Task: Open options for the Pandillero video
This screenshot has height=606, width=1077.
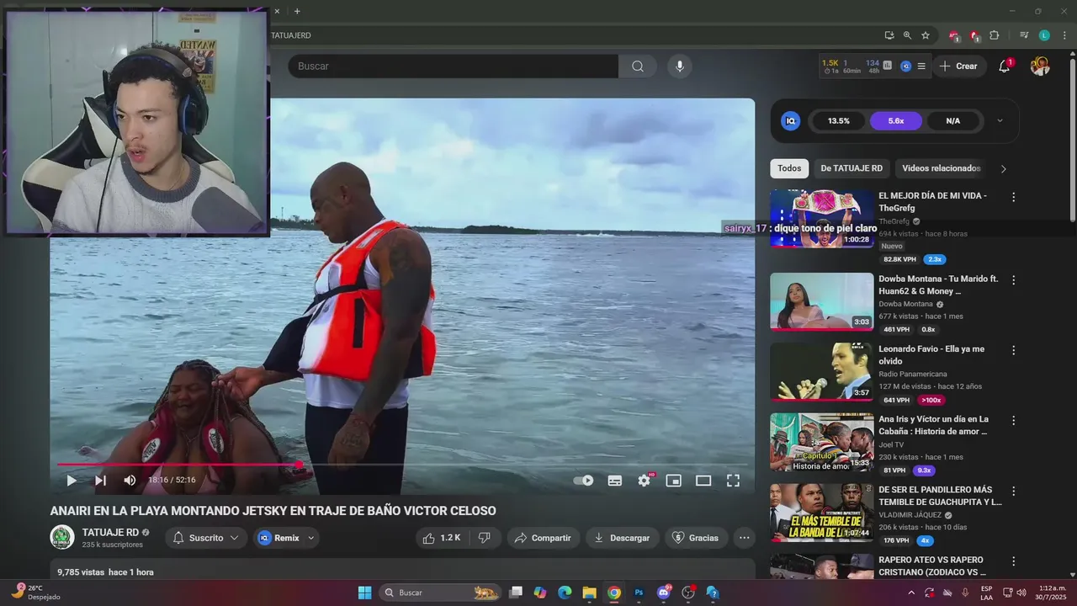Action: click(x=1013, y=491)
